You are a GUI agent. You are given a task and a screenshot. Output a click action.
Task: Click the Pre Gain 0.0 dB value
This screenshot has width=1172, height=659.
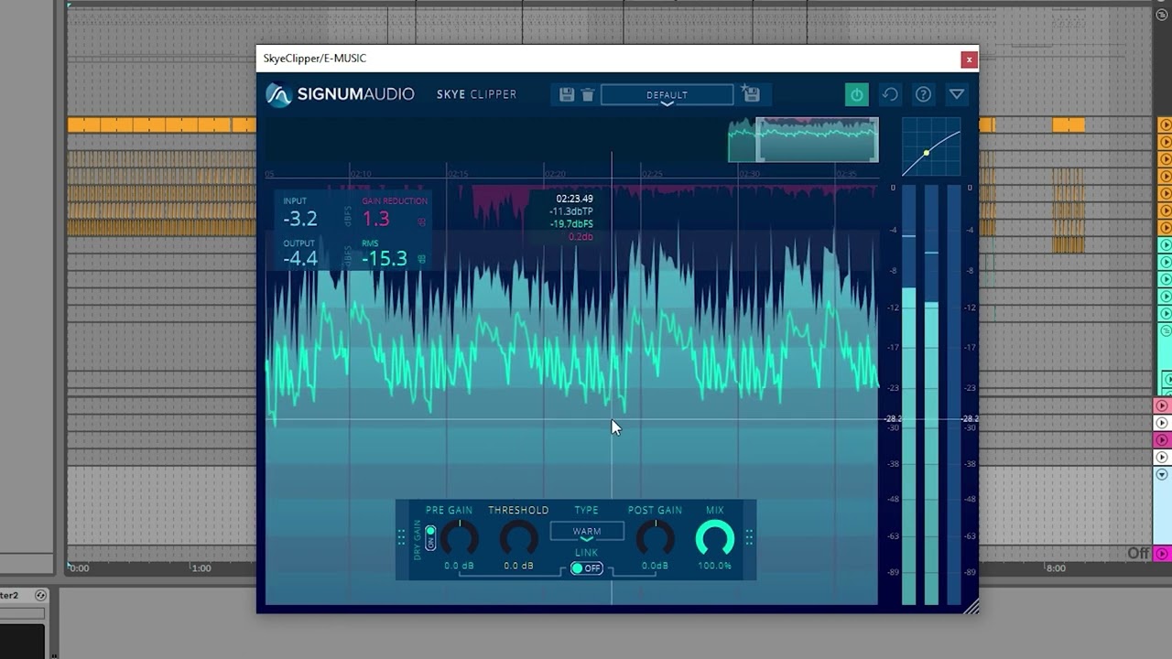tap(459, 566)
